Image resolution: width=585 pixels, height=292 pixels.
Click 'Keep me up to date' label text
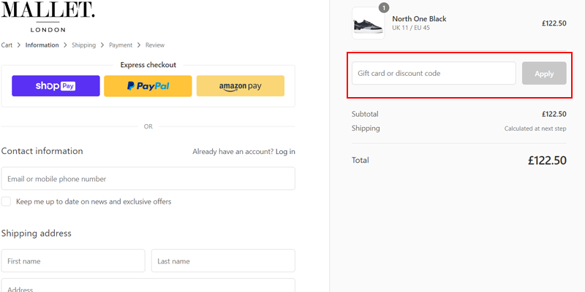point(94,201)
